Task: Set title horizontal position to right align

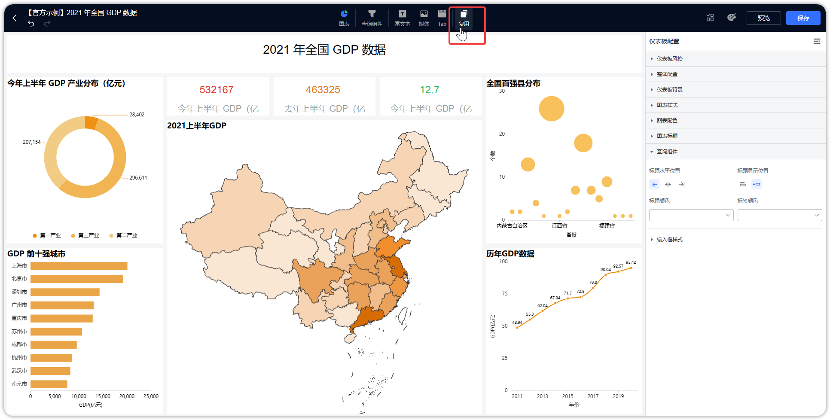Action: [682, 184]
